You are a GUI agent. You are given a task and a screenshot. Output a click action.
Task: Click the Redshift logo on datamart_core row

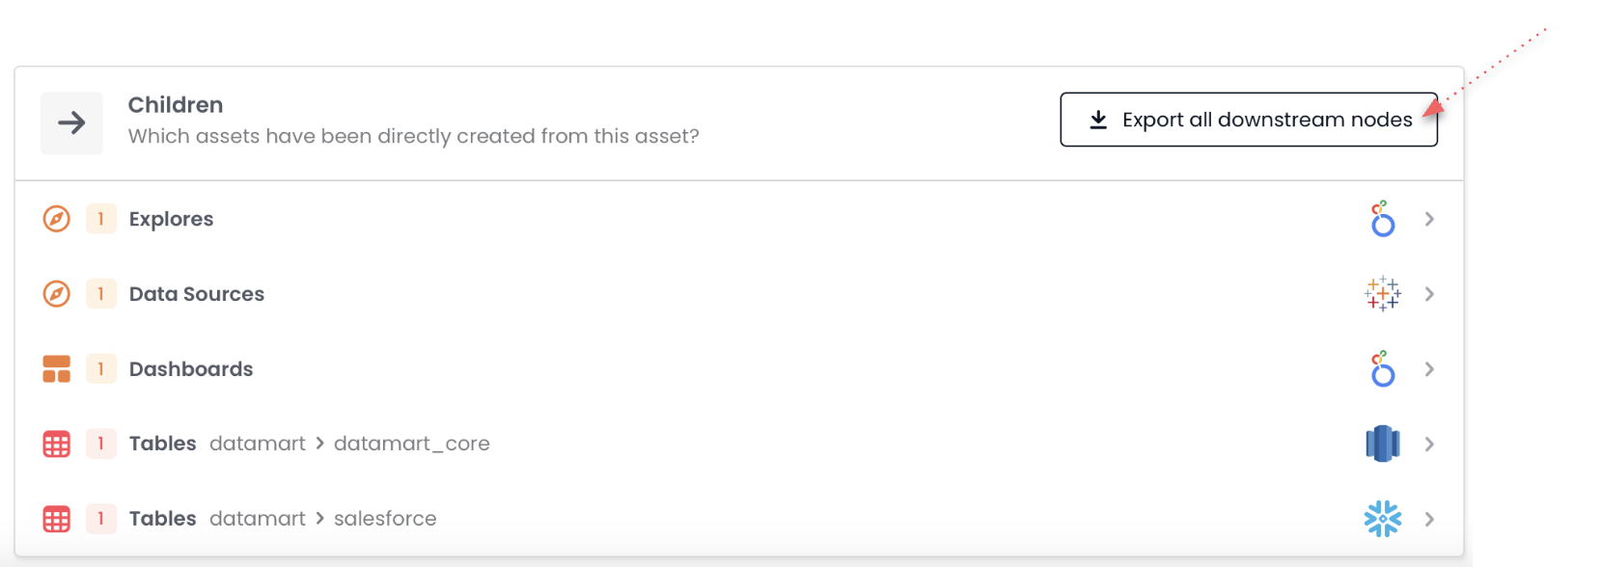(1382, 444)
